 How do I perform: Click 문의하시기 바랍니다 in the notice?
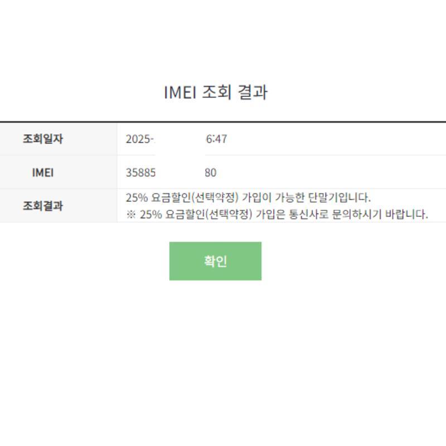click(387, 214)
